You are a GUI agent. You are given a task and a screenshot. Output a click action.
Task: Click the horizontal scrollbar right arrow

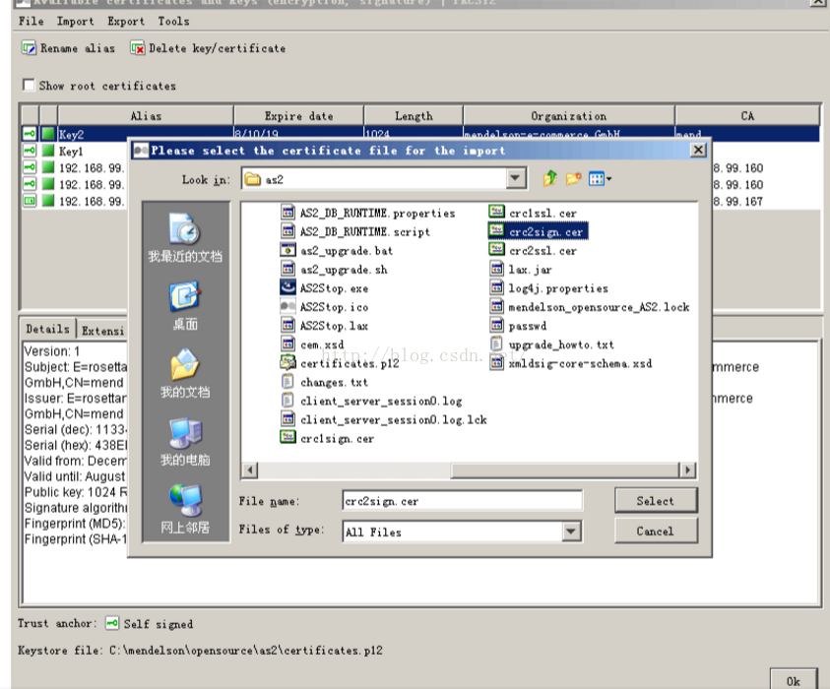point(687,470)
